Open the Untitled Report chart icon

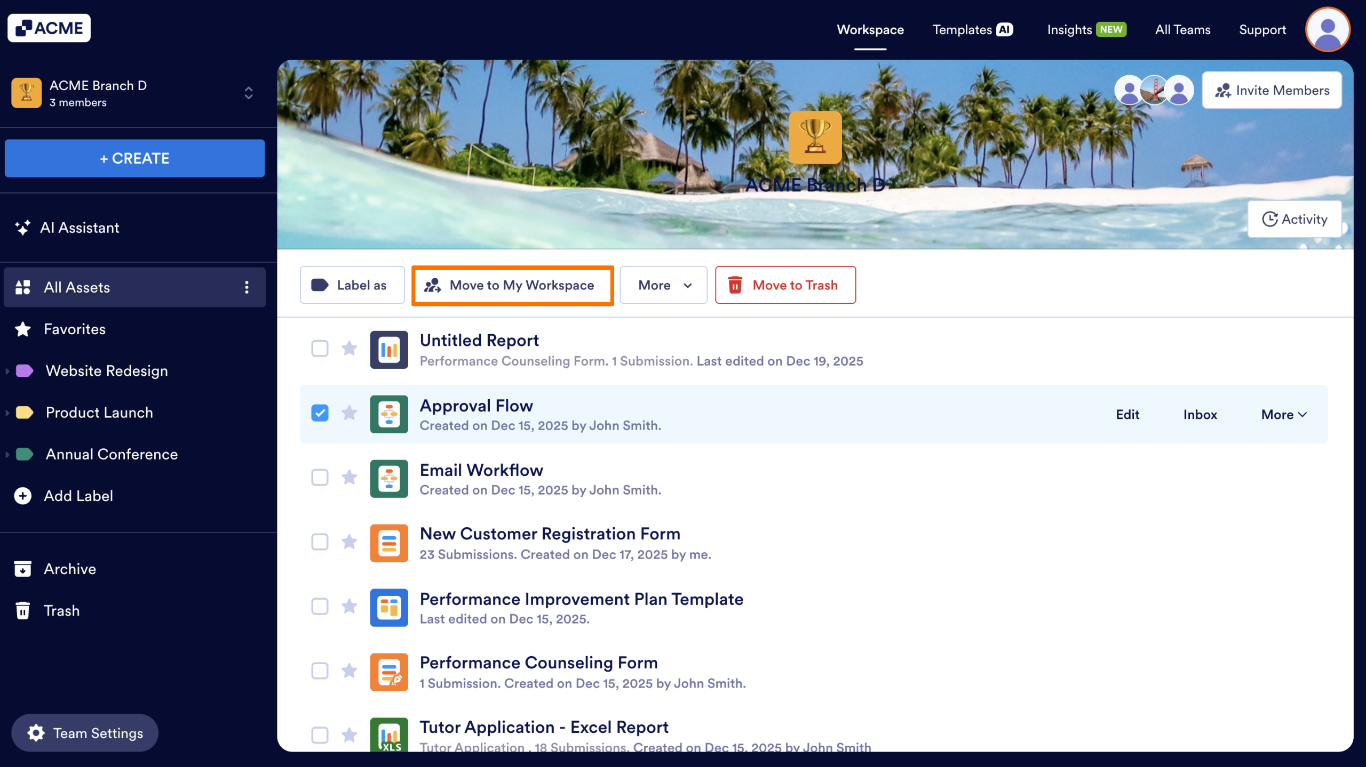click(x=388, y=350)
